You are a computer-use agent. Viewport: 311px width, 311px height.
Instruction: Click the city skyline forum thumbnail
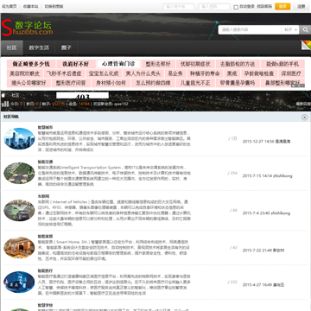[19, 138]
